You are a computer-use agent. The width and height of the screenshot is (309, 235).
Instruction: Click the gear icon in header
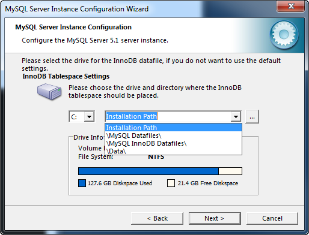284,34
